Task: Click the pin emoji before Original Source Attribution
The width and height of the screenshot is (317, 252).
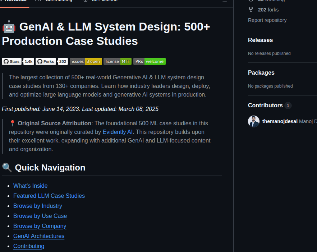Action: pyautogui.click(x=12, y=123)
